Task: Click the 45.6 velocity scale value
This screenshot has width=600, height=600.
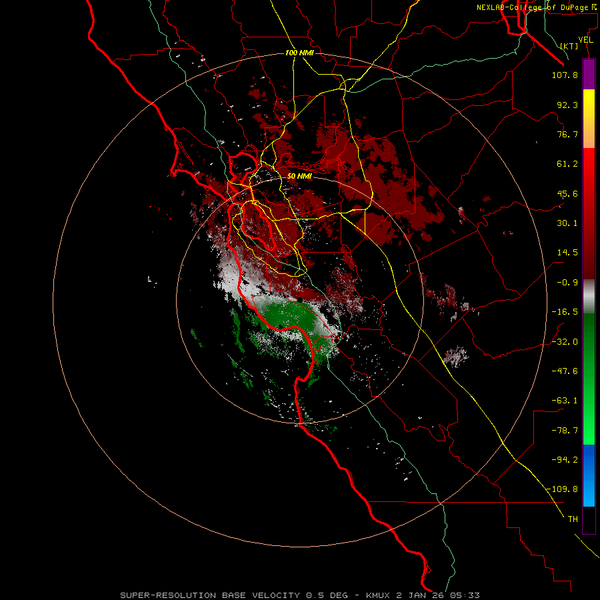Action: click(x=567, y=193)
